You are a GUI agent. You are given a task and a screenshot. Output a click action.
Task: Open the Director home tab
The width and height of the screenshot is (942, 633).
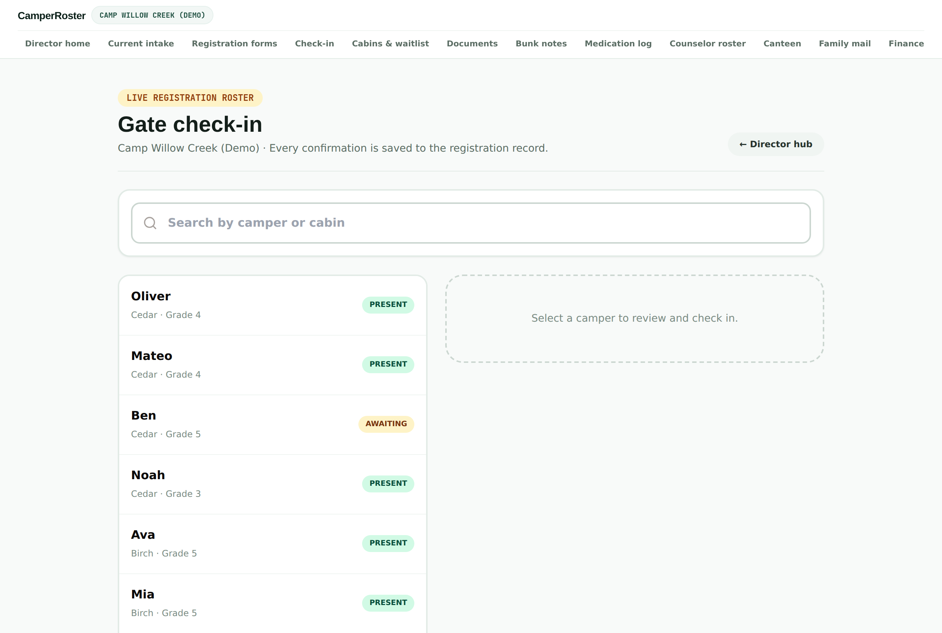pyautogui.click(x=57, y=43)
